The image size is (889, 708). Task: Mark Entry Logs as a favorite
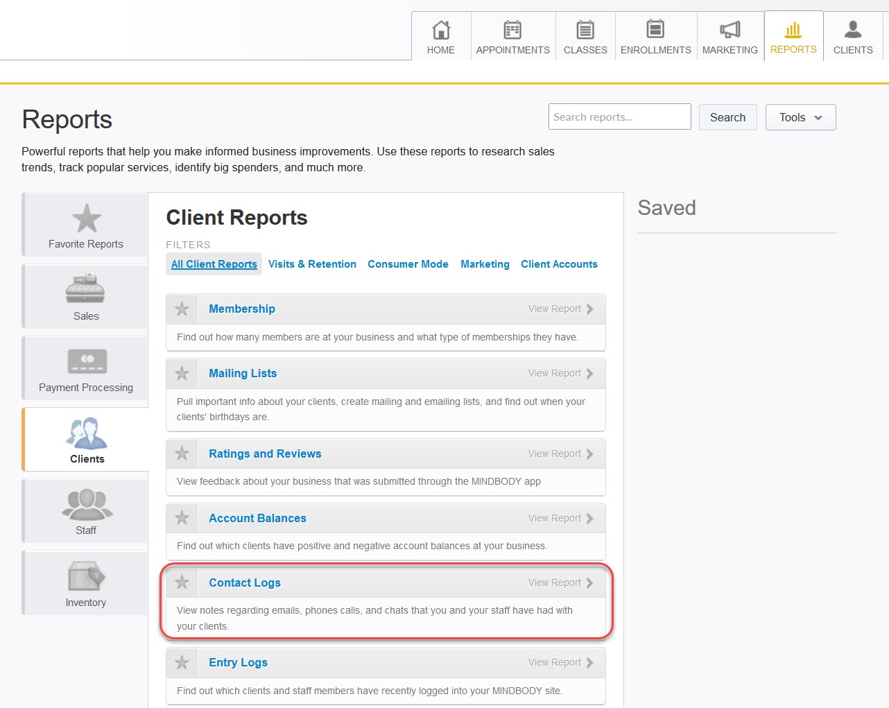pos(181,662)
